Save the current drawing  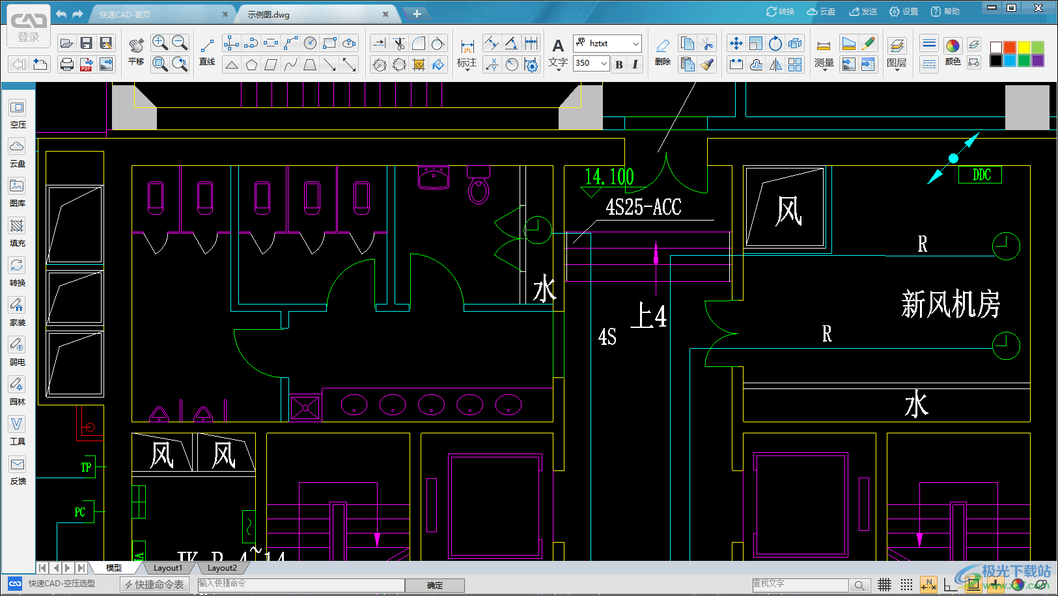point(86,44)
